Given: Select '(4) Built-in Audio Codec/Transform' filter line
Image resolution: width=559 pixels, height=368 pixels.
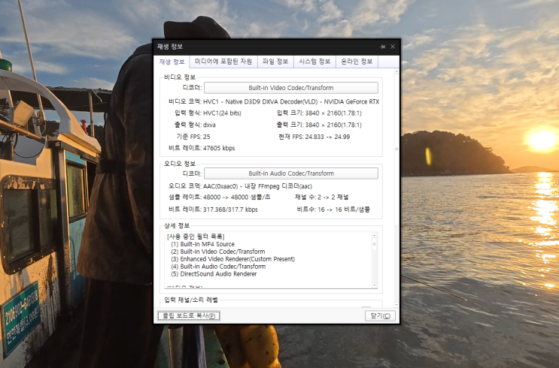Looking at the screenshot, I should [218, 267].
